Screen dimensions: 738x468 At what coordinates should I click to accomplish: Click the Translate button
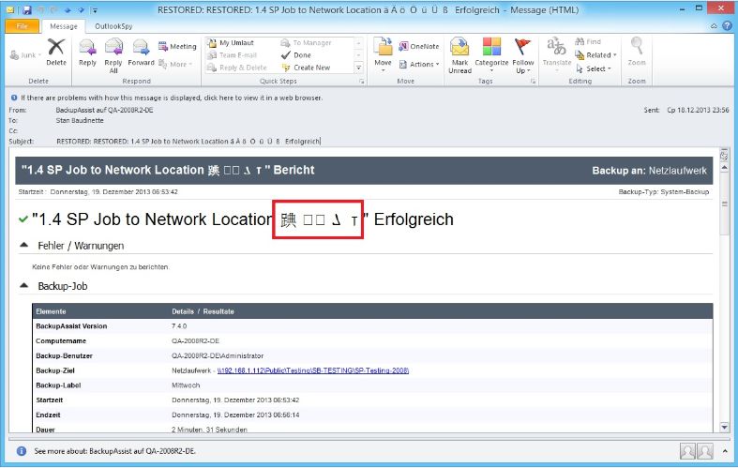tap(557, 54)
